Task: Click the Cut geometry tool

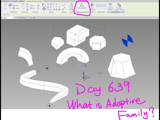Action: (32, 5)
